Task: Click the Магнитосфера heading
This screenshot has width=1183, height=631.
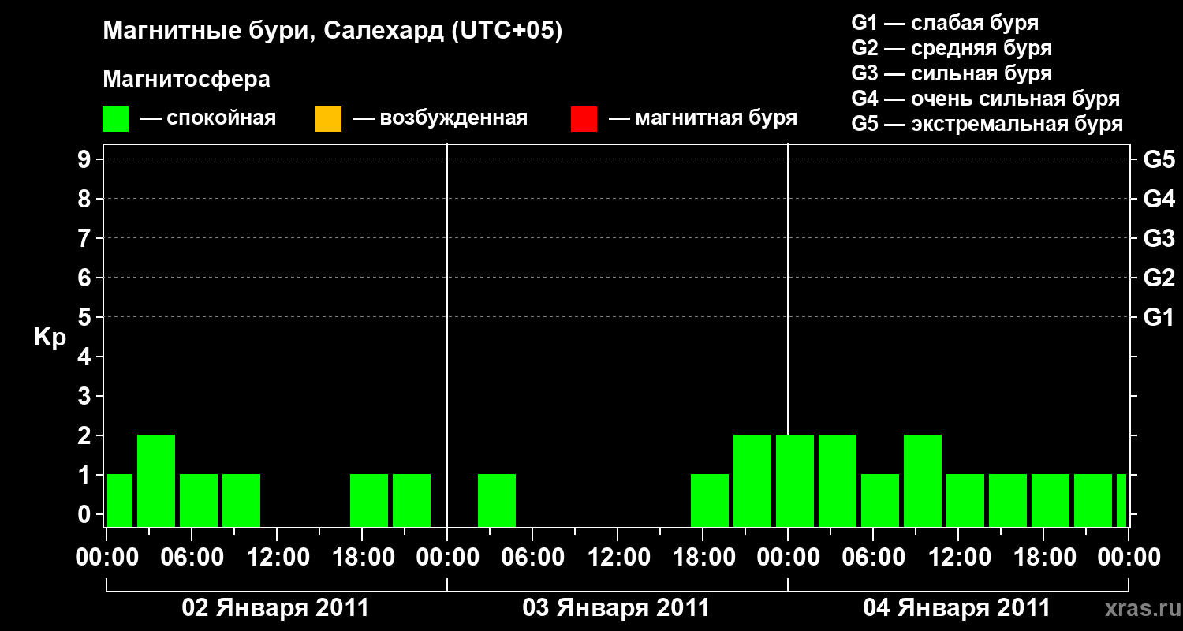Action: tap(186, 80)
